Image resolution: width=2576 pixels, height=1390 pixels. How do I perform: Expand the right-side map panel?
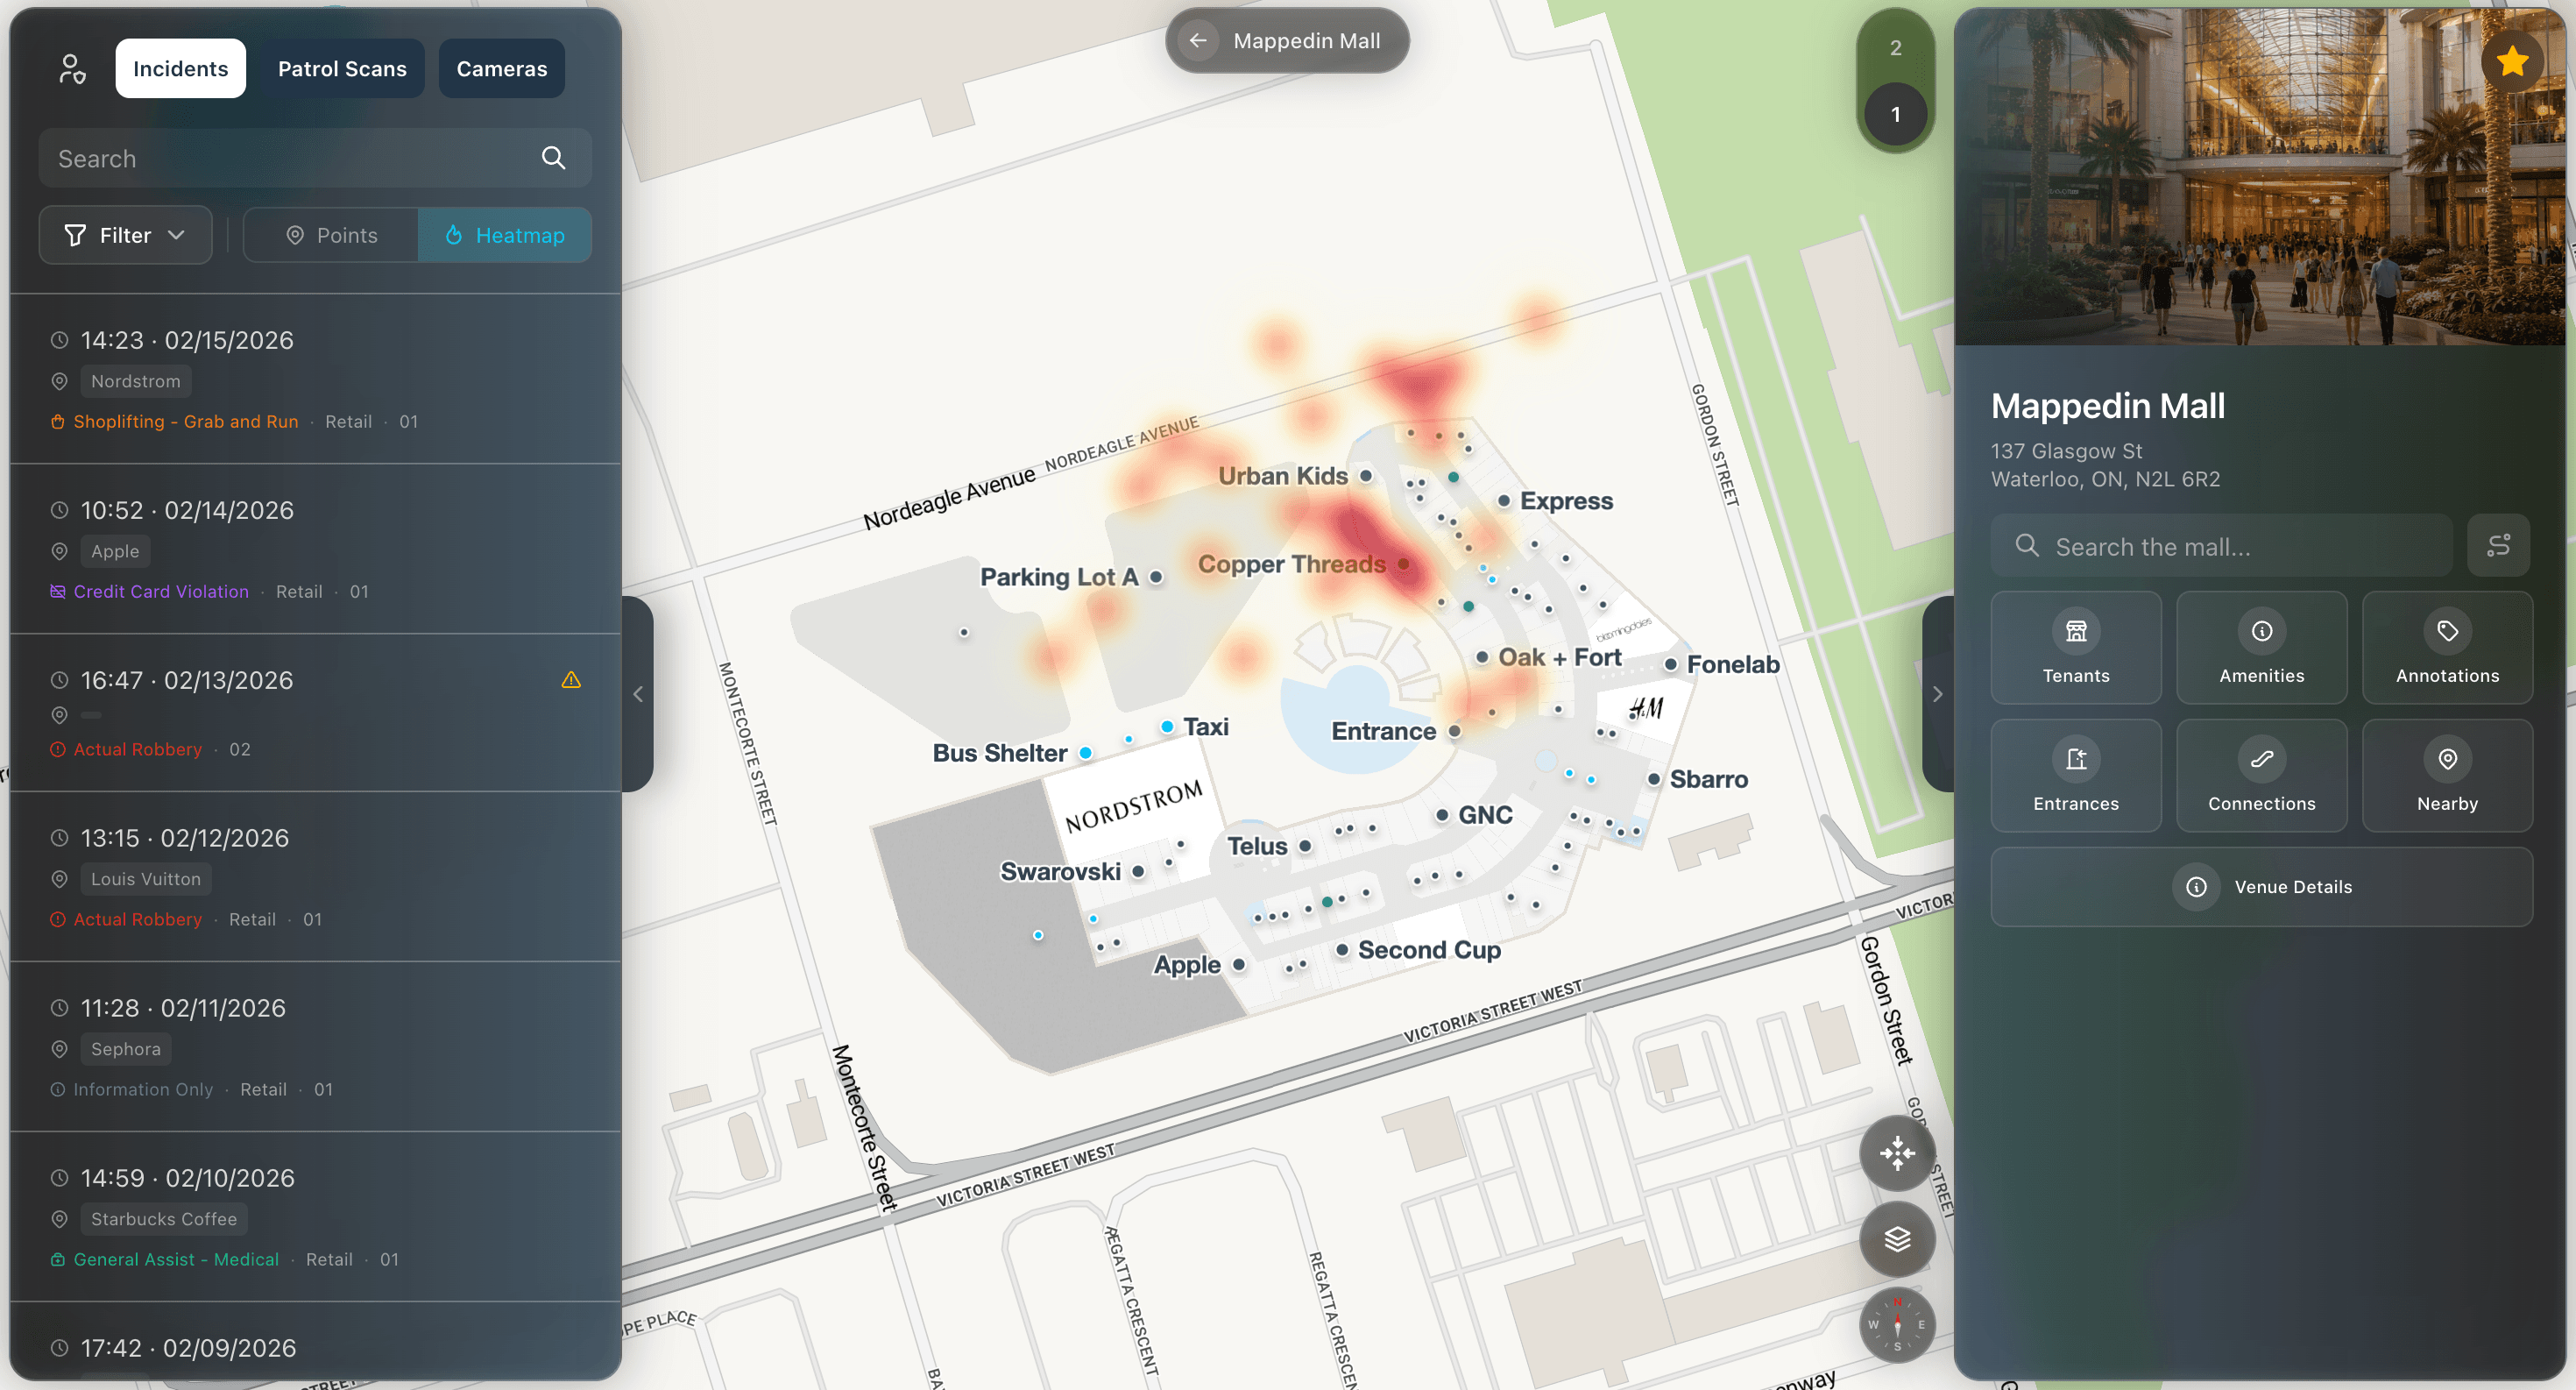click(x=1938, y=693)
